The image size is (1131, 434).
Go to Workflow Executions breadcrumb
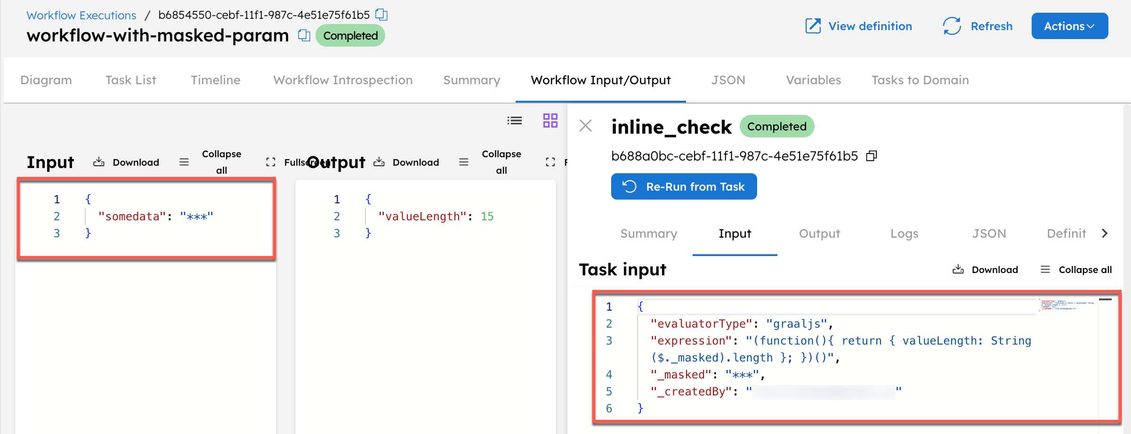(81, 15)
